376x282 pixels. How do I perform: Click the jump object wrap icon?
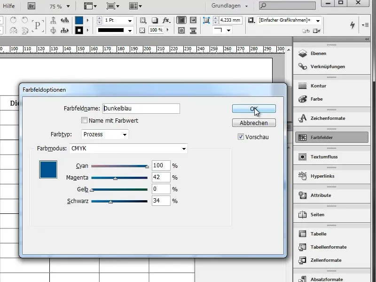193,31
